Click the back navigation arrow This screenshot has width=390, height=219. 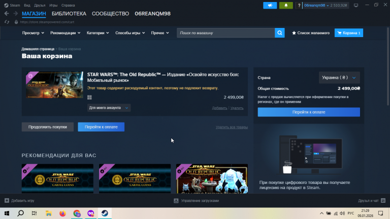[7, 14]
